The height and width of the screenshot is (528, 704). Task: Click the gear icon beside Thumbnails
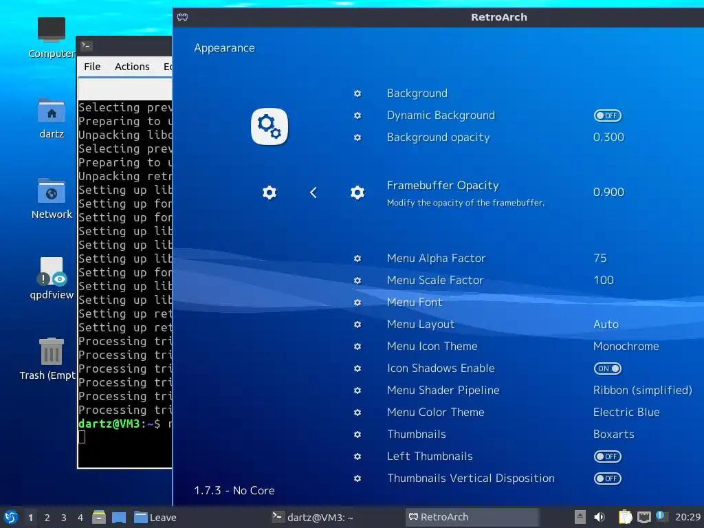[357, 434]
